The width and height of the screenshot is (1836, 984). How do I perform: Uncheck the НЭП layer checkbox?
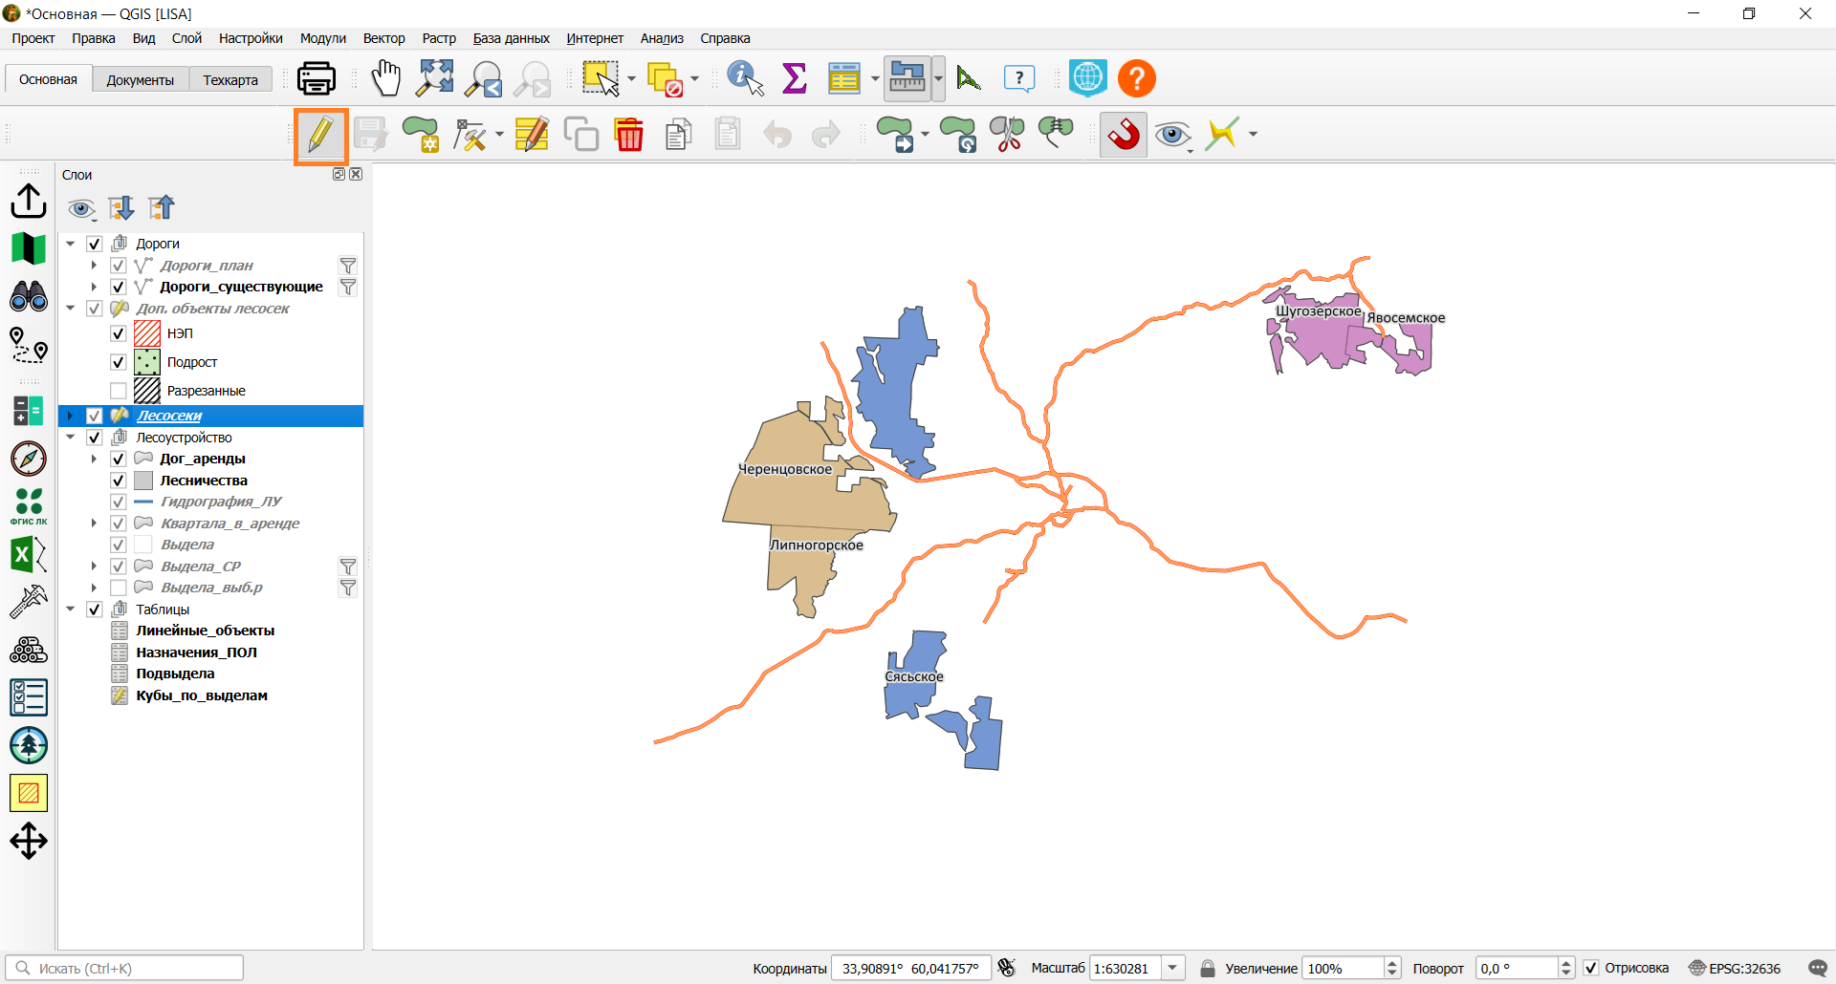(119, 333)
